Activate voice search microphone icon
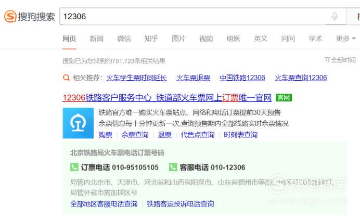360x219 pixels. (x=335, y=16)
